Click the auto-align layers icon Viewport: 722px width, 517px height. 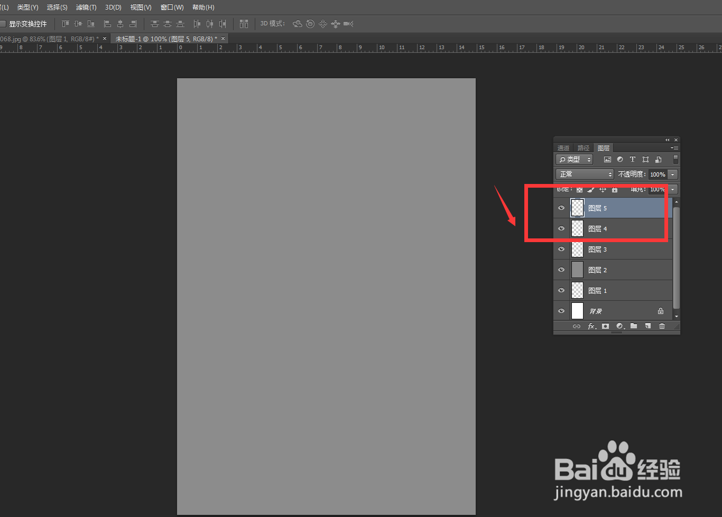(x=244, y=24)
